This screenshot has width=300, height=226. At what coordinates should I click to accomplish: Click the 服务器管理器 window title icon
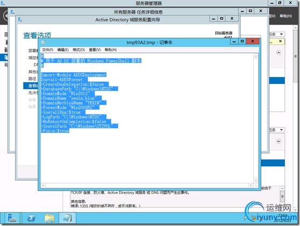coord(3,3)
